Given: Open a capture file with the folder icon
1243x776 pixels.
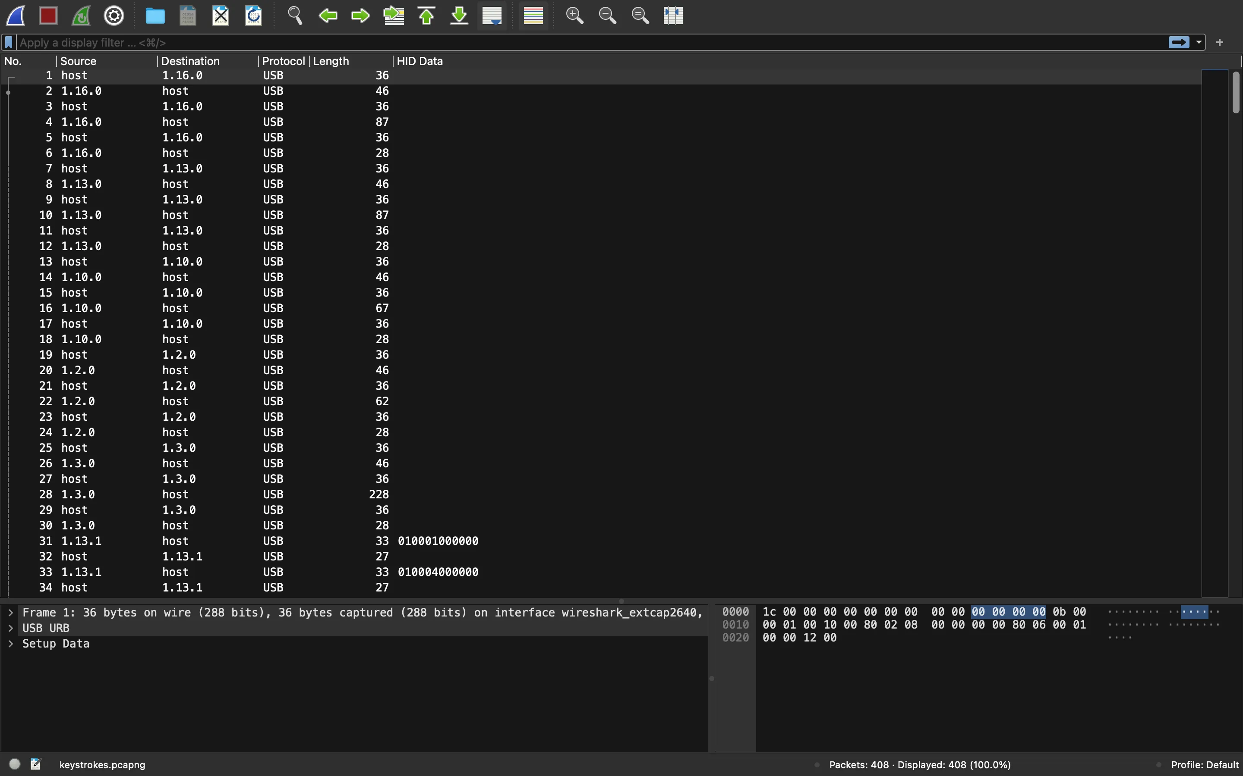Looking at the screenshot, I should coord(155,16).
